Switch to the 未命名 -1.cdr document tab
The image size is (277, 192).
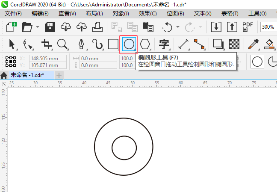(x=32, y=75)
